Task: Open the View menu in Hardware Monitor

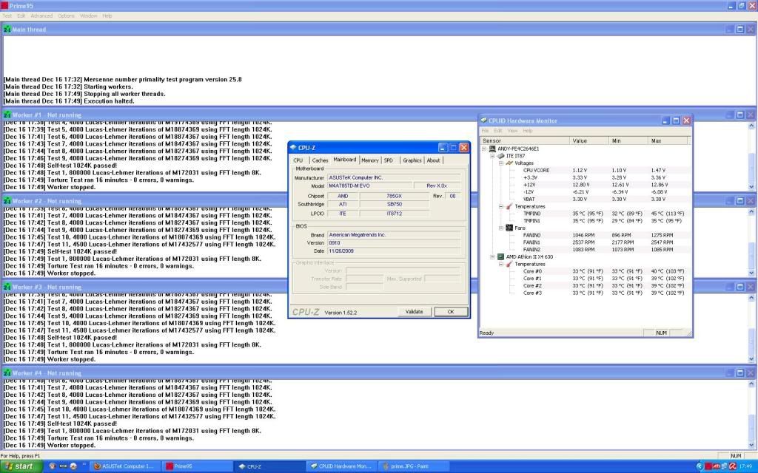Action: 512,131
